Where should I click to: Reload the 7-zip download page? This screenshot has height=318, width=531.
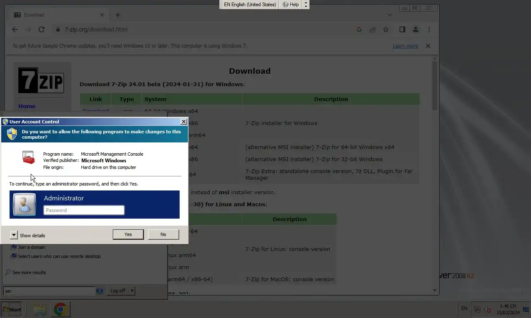click(41, 29)
